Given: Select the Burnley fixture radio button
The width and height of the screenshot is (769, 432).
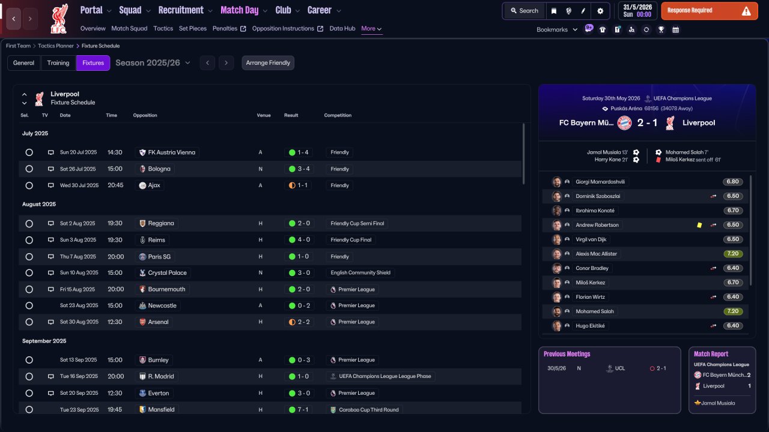Looking at the screenshot, I should [x=29, y=360].
